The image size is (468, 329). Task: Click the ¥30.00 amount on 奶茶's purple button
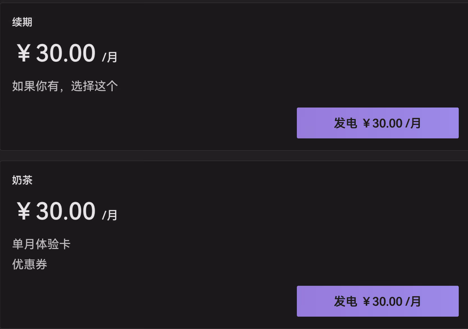(x=383, y=301)
